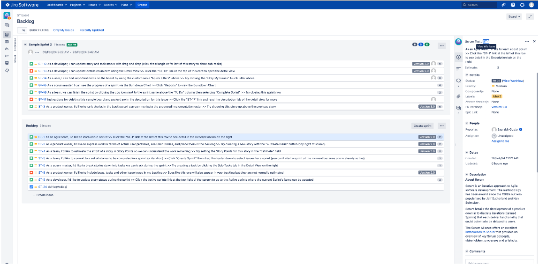Click the expand fullscreen arrows icon

tap(530, 16)
